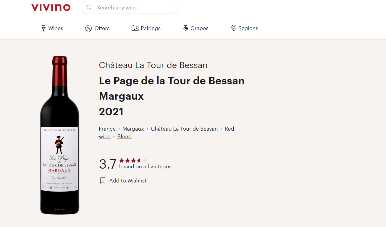Visit Château La Tour de Bessan winery link
The image size is (386, 227).
[x=184, y=129]
